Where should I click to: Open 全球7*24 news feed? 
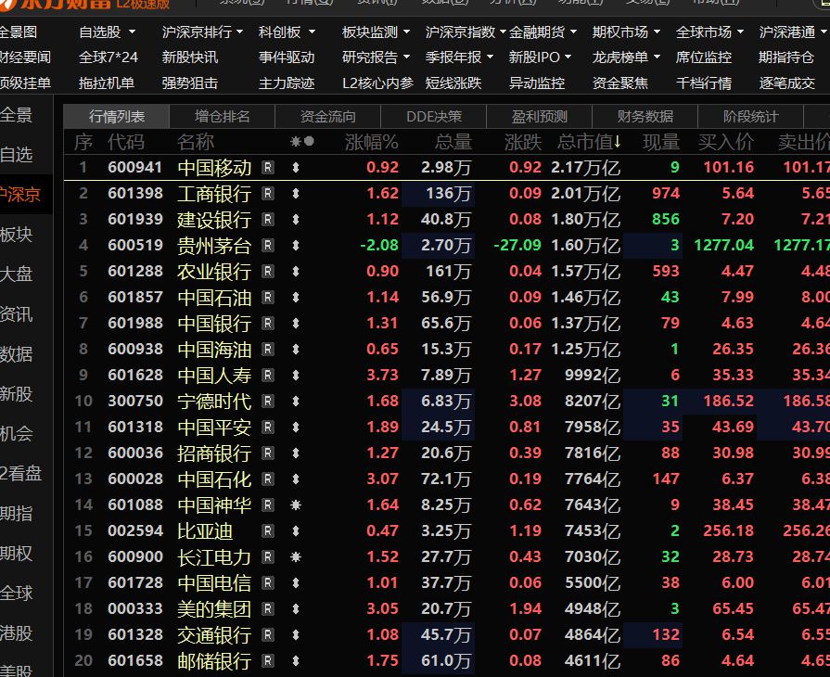pyautogui.click(x=108, y=57)
